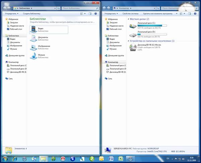Select Дисковод BD-RE (E:) Movies drive
The height and width of the screenshot is (163, 201).
tap(145, 47)
